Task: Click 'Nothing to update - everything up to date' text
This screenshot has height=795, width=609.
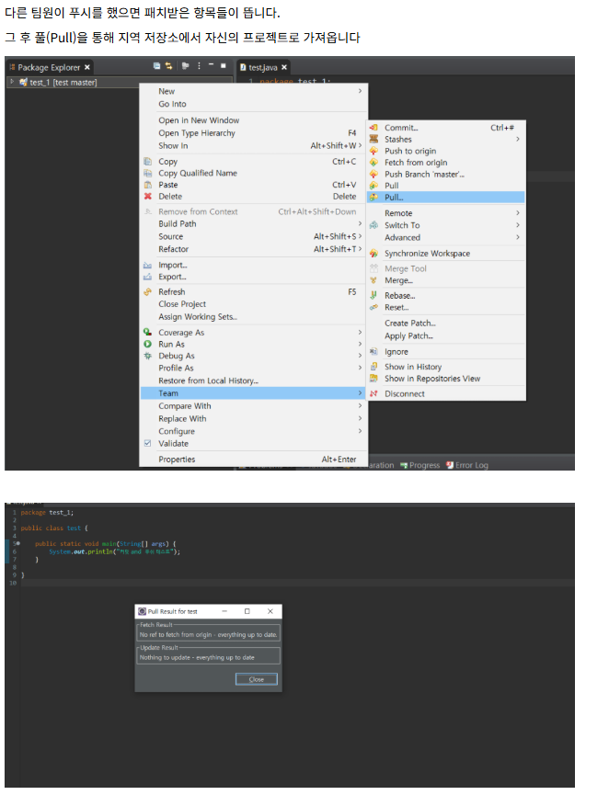Action: pyautogui.click(x=197, y=657)
